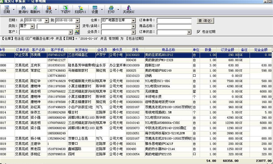Select address cell 鑫城国际
Image resolution: width=273 pixels, height=164 pixels.
point(81,149)
